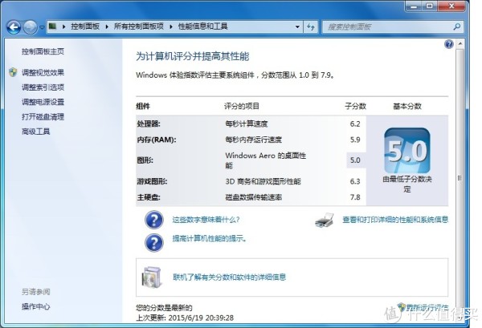Maximize the window

coord(430,6)
